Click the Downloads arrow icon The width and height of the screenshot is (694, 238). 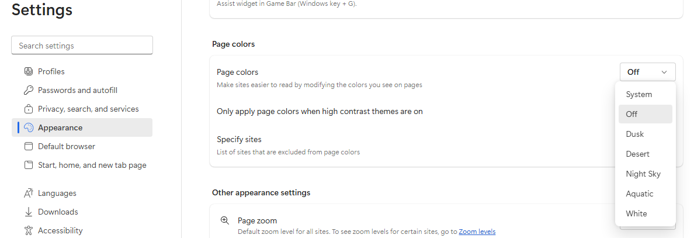pos(28,212)
